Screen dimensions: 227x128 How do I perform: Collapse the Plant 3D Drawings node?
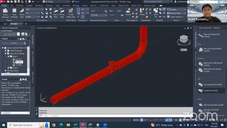coord(6,54)
